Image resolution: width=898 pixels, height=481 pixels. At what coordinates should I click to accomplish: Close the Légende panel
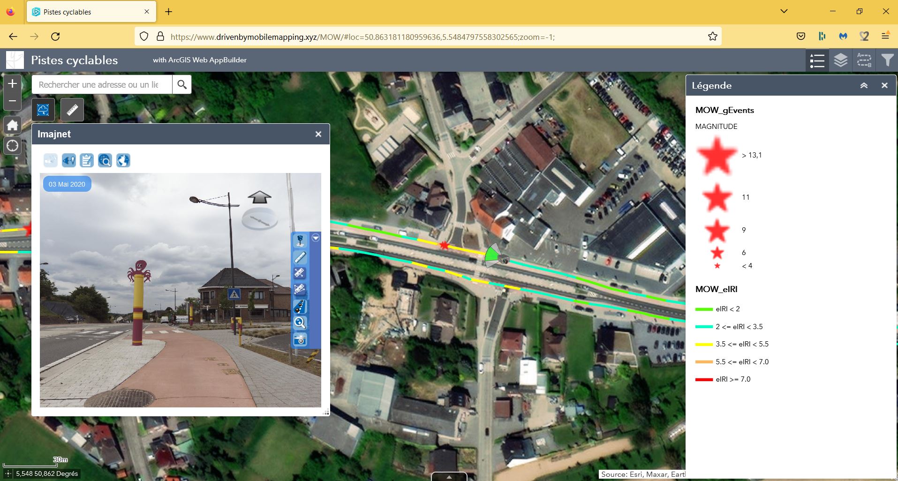coord(884,85)
